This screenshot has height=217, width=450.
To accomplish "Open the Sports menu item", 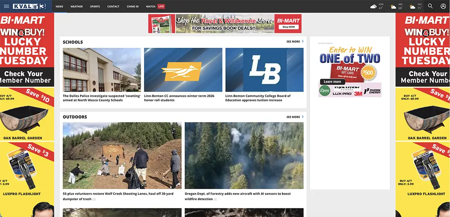I will click(x=95, y=6).
